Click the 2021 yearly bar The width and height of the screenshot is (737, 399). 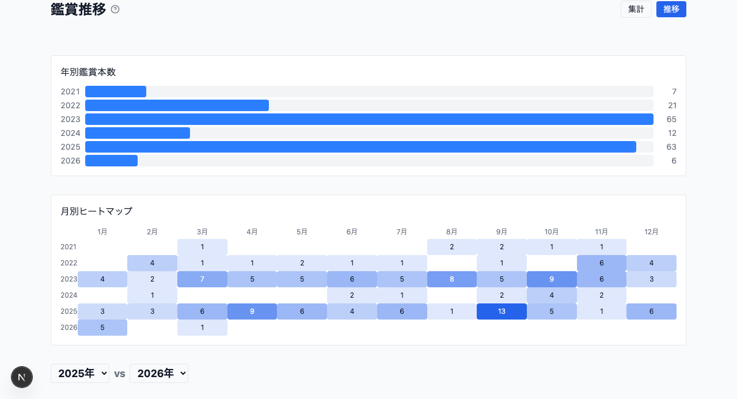116,92
